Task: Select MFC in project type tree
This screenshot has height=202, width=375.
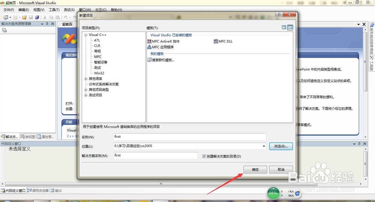Action: pyautogui.click(x=97, y=57)
